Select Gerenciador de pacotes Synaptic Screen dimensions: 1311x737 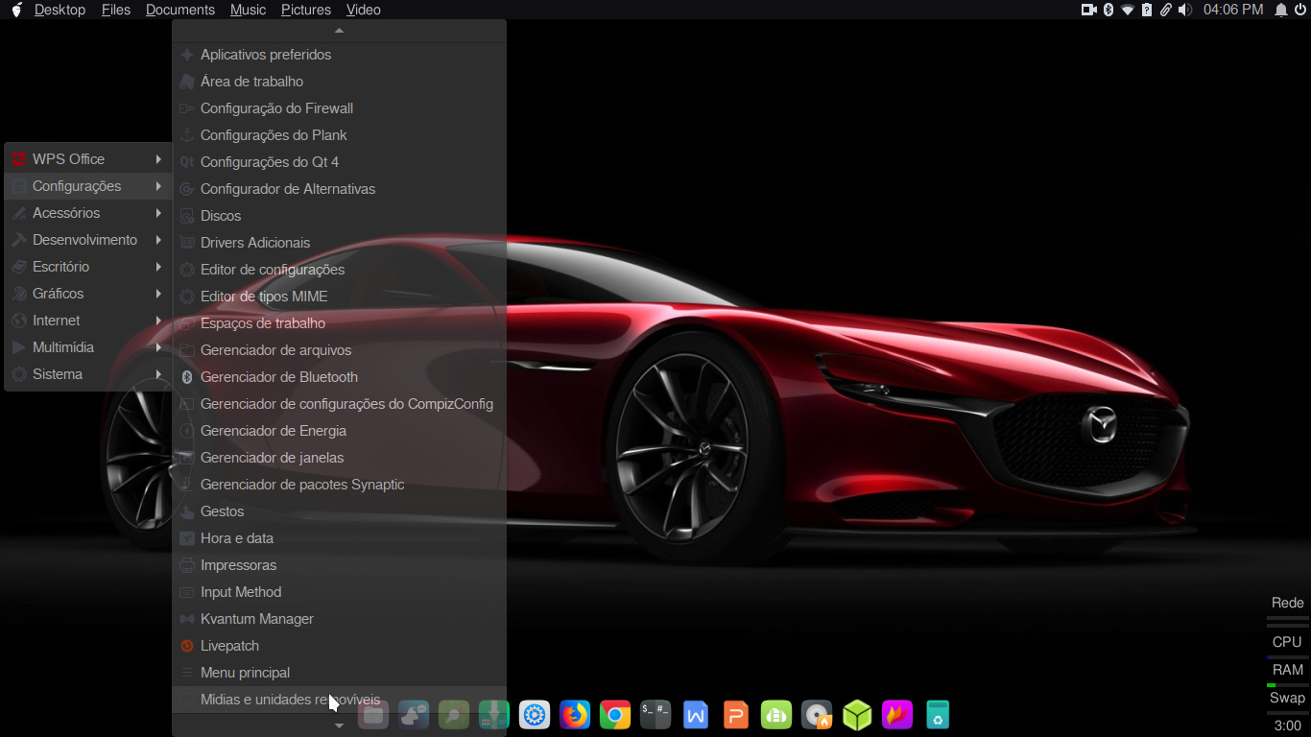(302, 485)
